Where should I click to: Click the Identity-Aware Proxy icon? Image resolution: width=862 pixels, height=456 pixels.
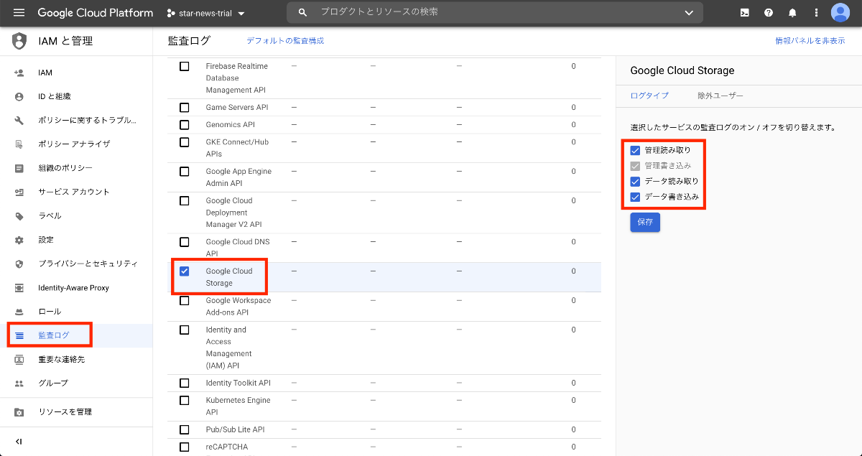[x=19, y=287]
